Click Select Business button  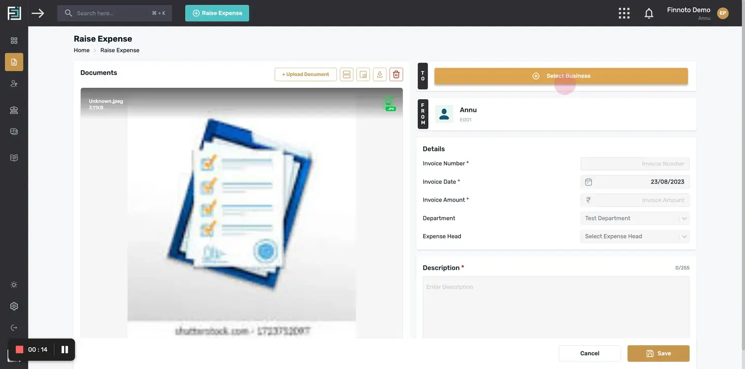561,76
